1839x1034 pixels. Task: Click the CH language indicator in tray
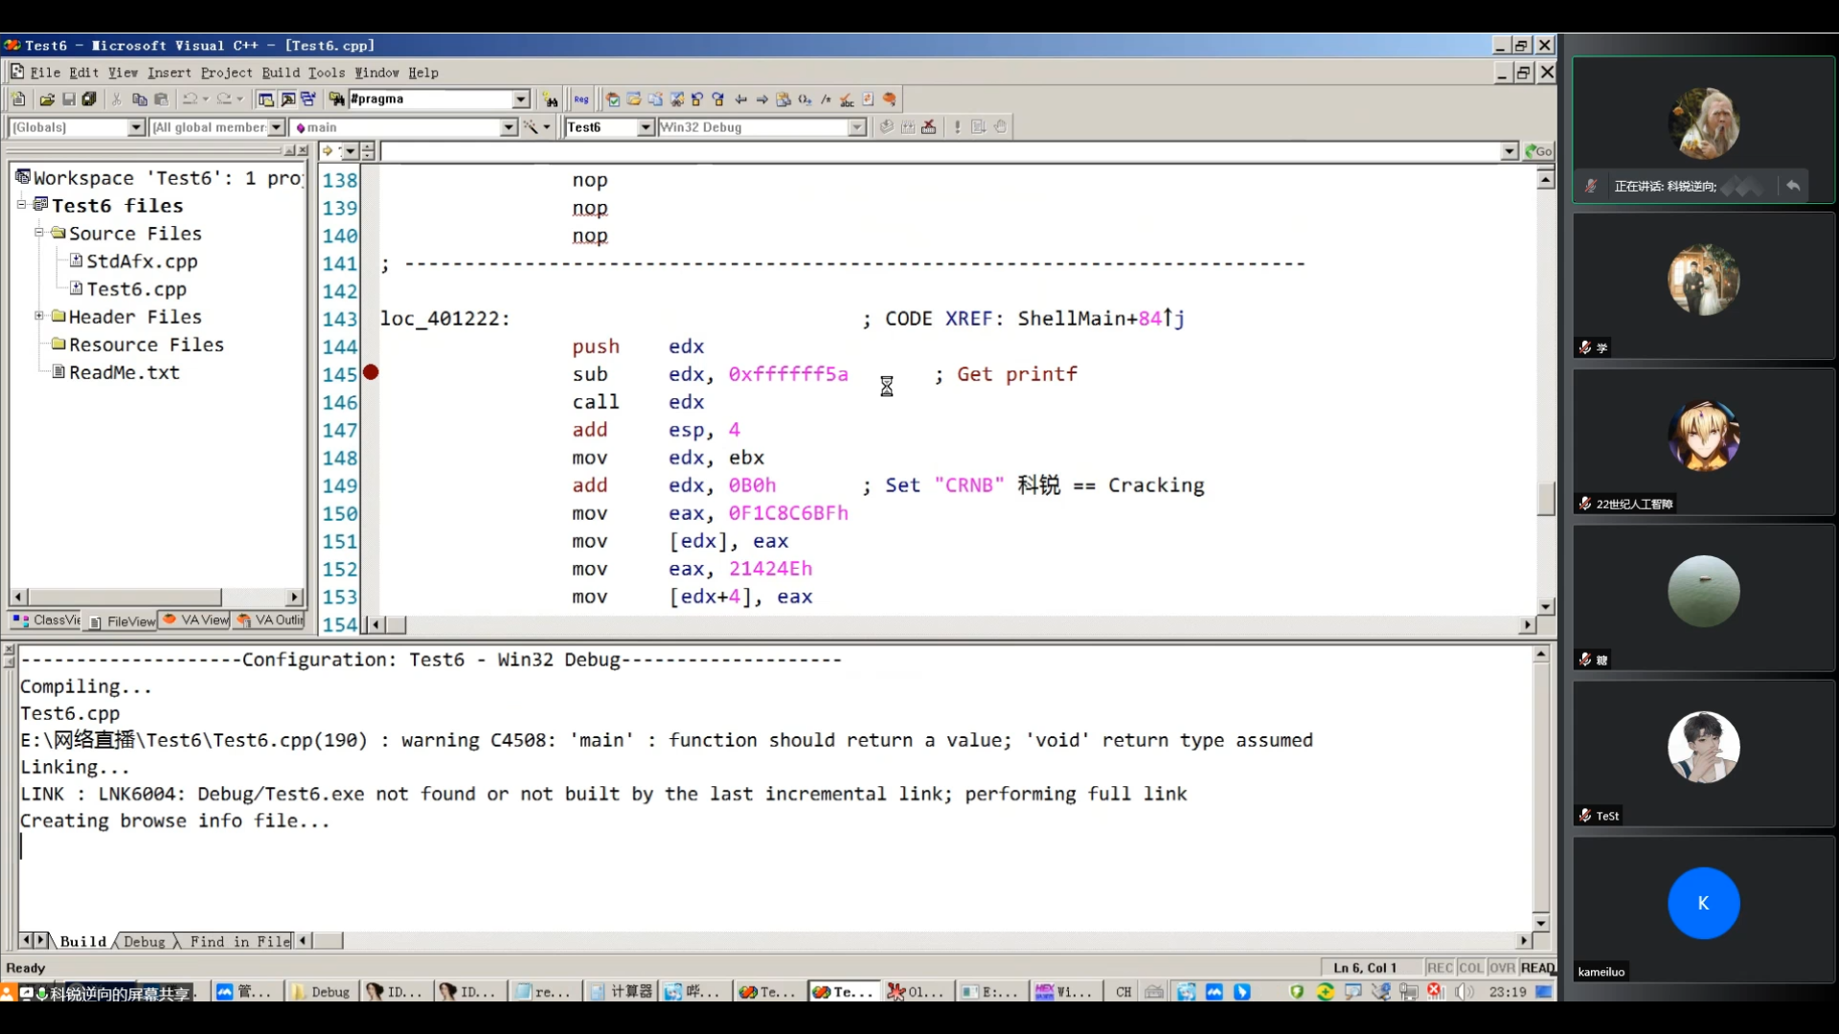click(x=1124, y=992)
